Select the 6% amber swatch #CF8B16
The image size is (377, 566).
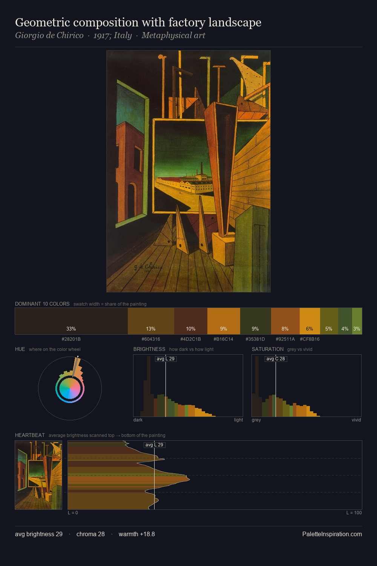coord(310,321)
